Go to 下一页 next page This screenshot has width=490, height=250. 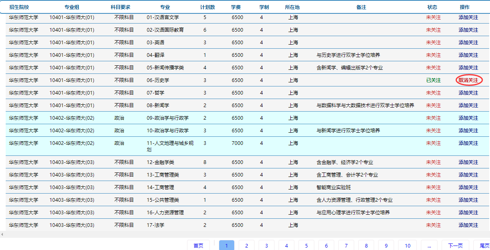click(x=455, y=246)
